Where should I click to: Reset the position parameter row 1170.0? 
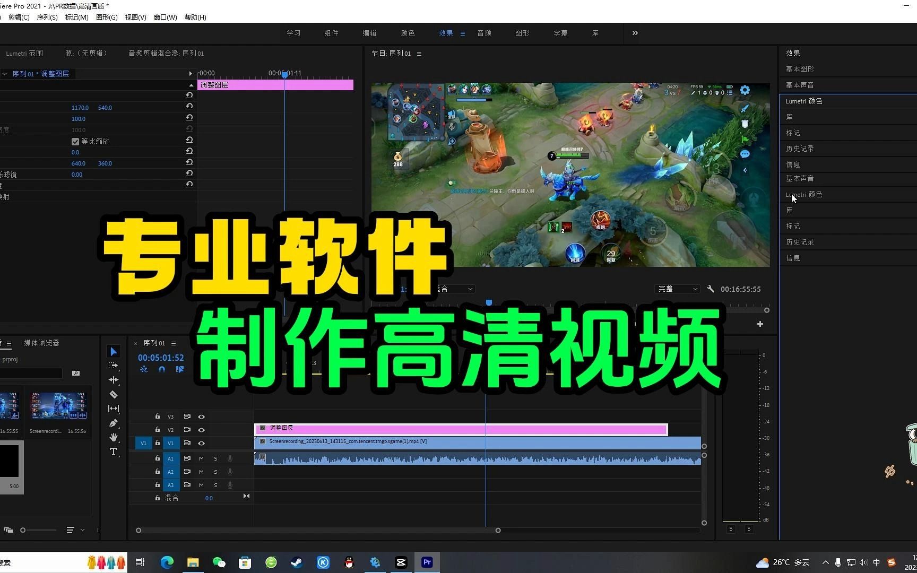(189, 107)
